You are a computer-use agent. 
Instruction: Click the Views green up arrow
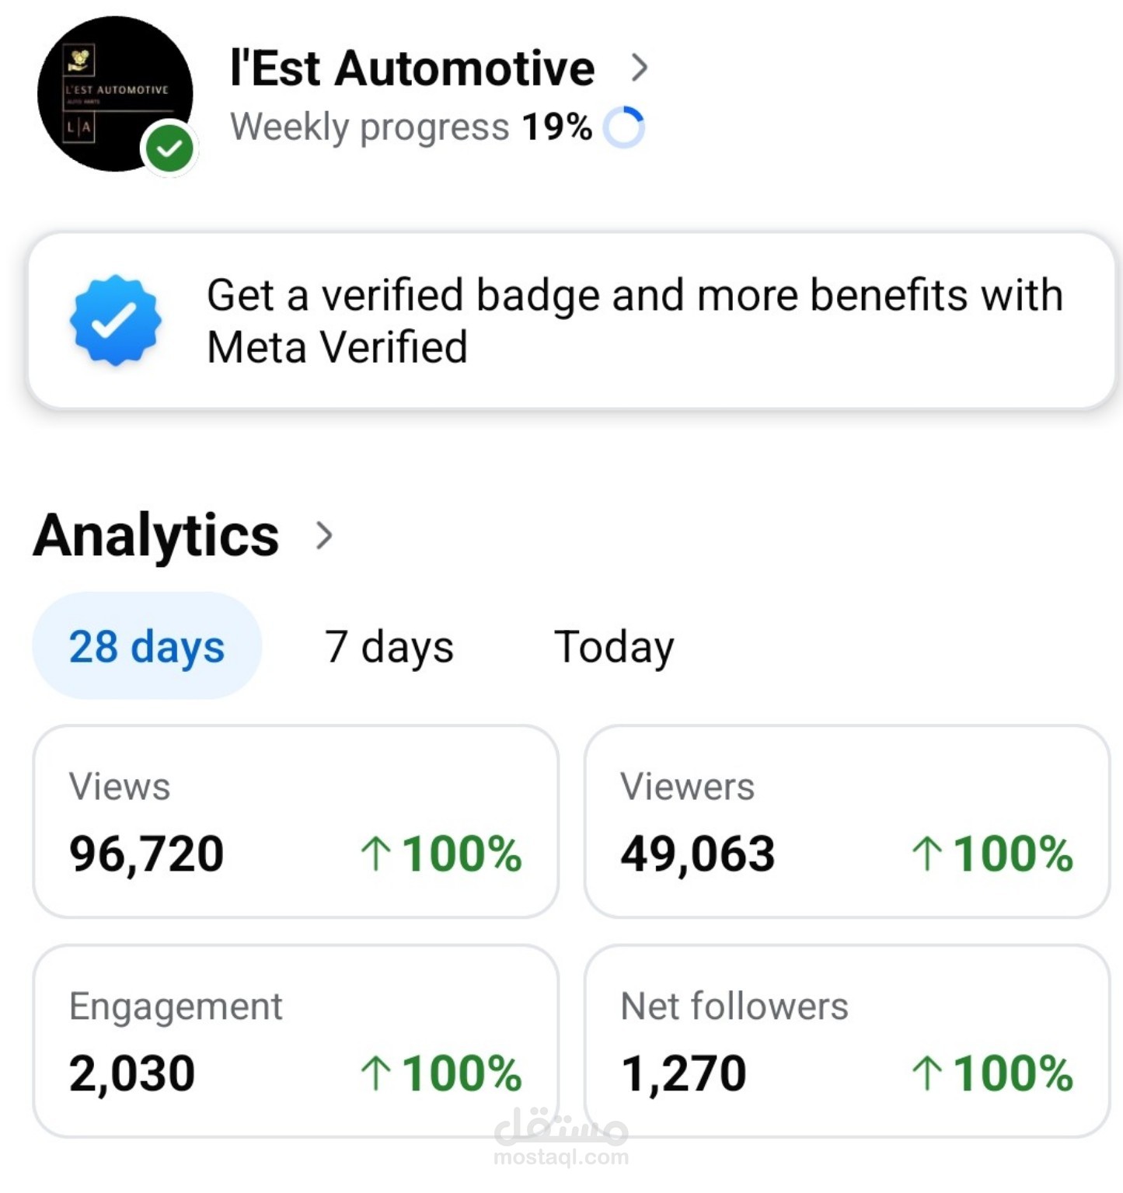point(375,854)
